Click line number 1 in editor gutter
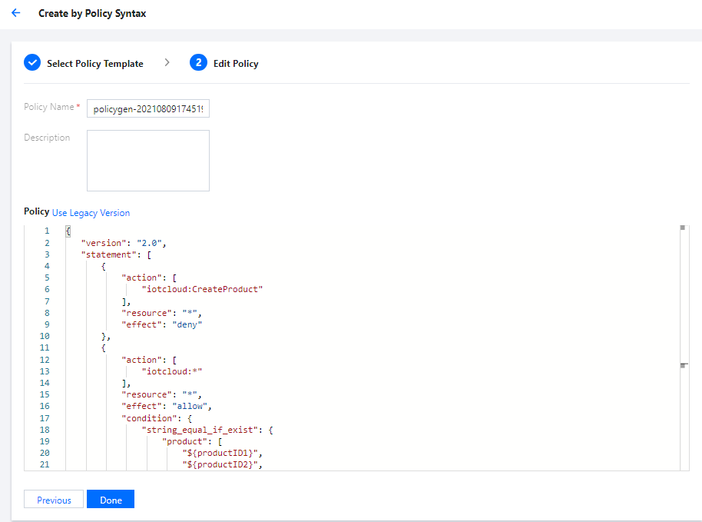Screen dimensions: 702x522 pyautogui.click(x=47, y=231)
